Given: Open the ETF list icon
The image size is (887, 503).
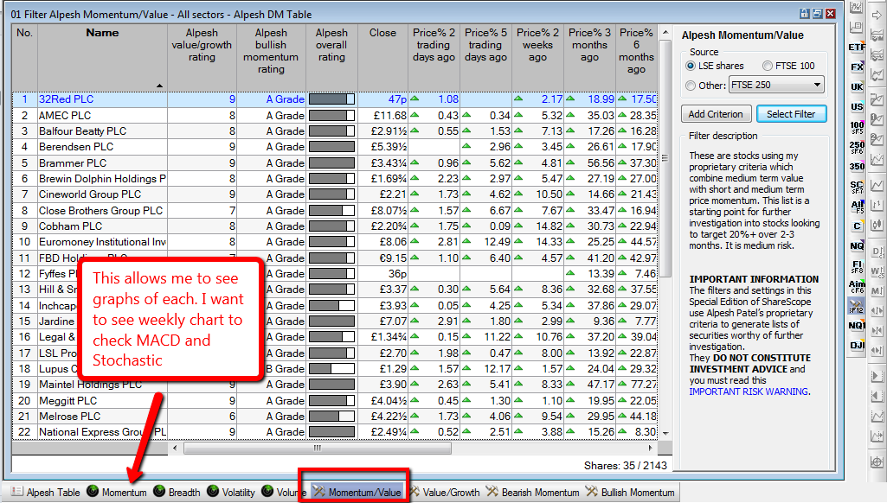Looking at the screenshot, I should (857, 47).
